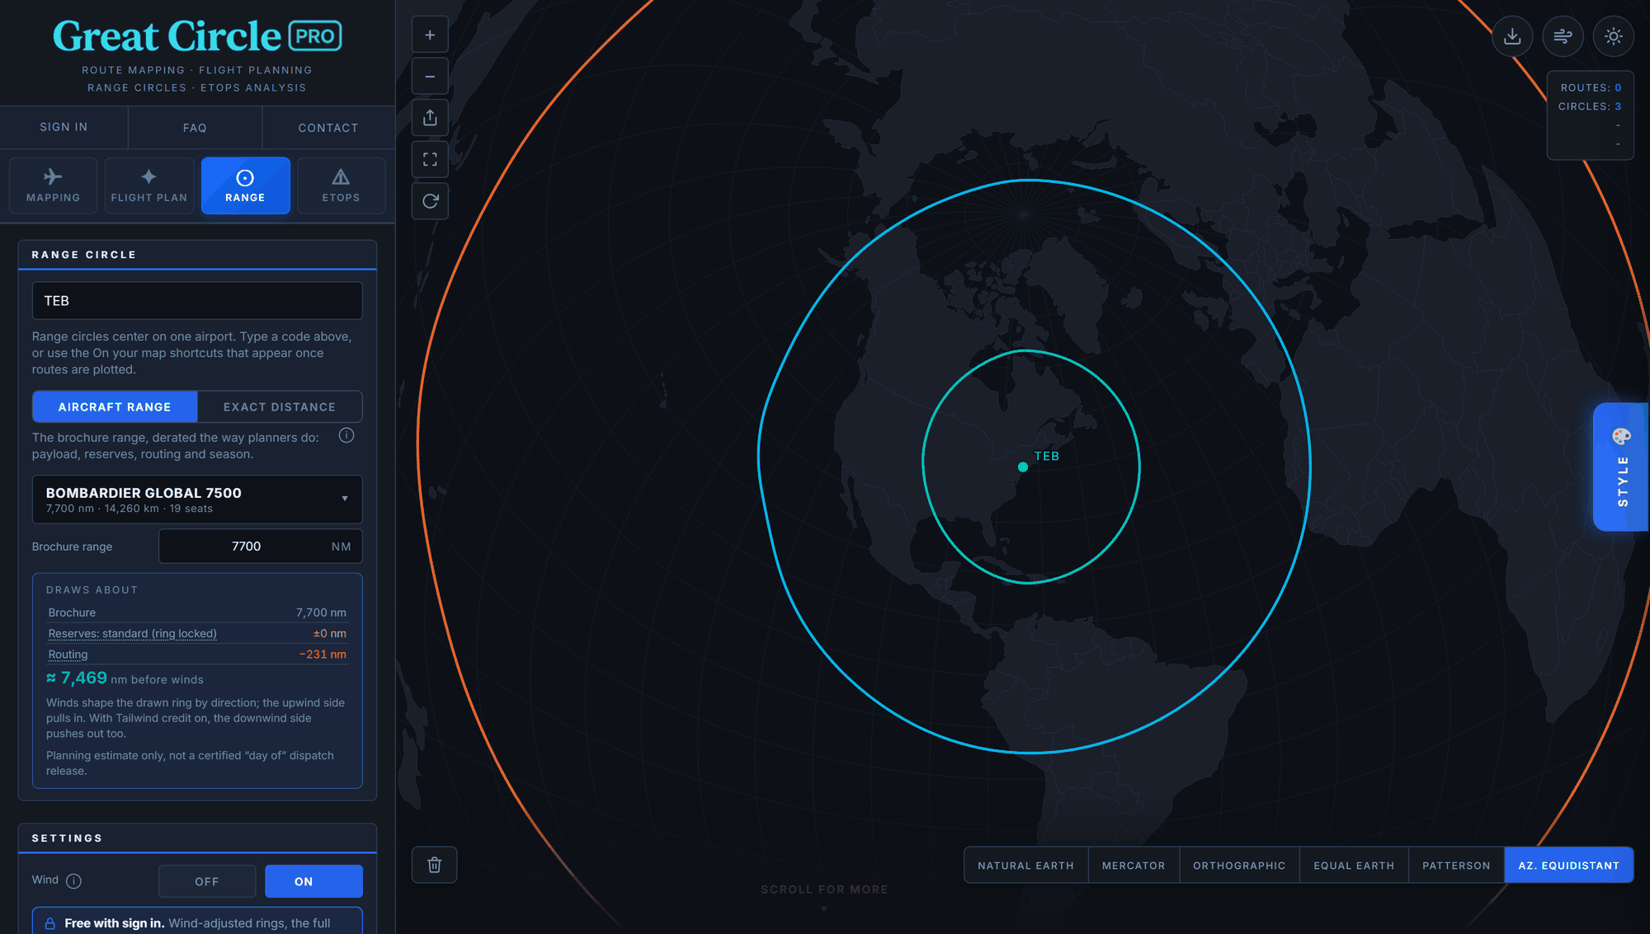Delete circles with the trash icon
The width and height of the screenshot is (1650, 934).
pos(434,865)
